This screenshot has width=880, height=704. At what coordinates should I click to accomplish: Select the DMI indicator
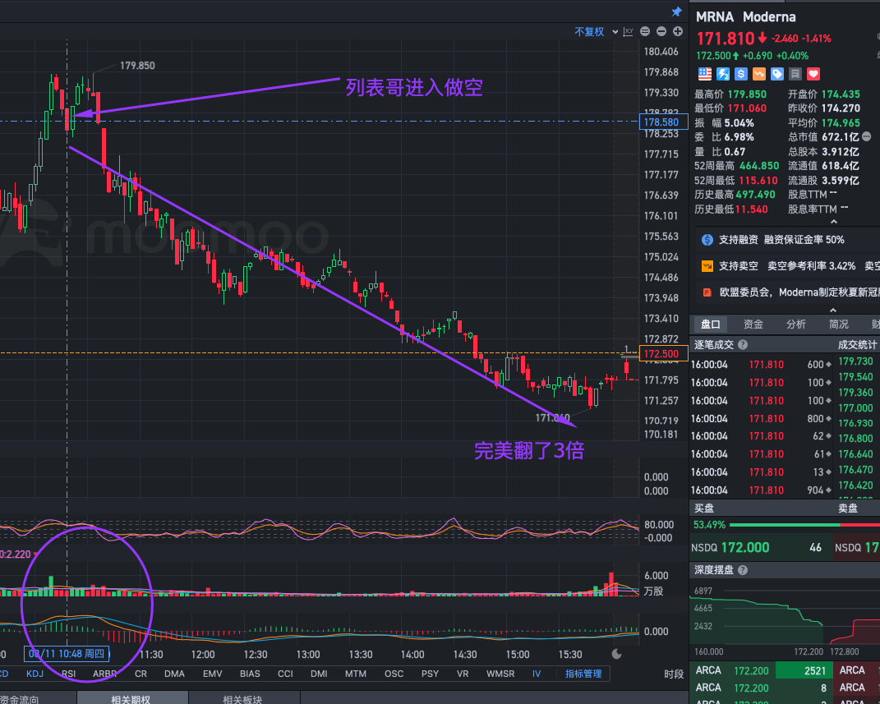(319, 673)
